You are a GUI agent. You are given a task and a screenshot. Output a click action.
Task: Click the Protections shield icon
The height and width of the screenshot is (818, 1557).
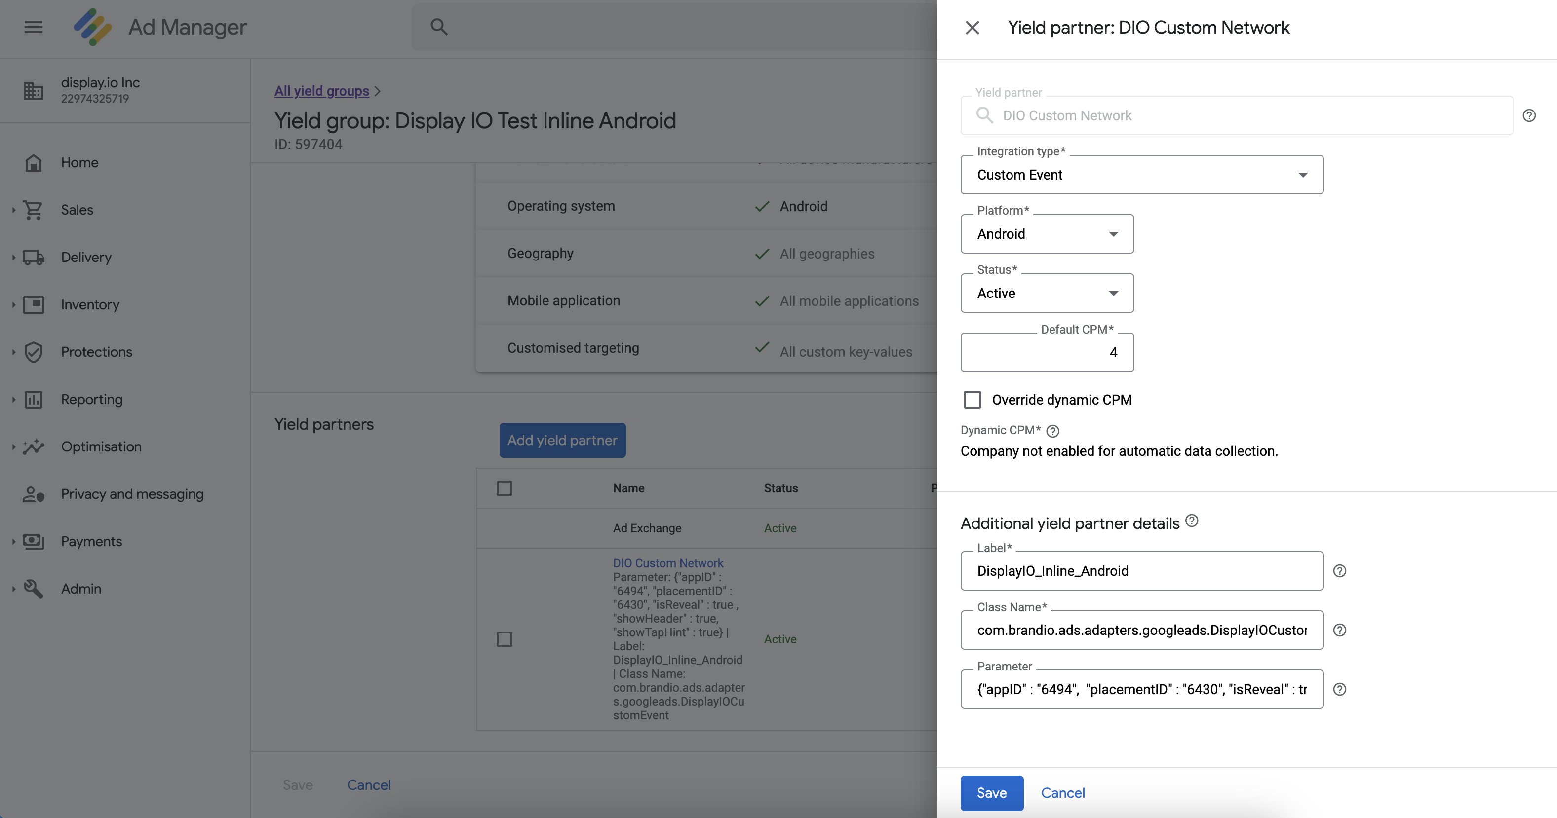[33, 352]
